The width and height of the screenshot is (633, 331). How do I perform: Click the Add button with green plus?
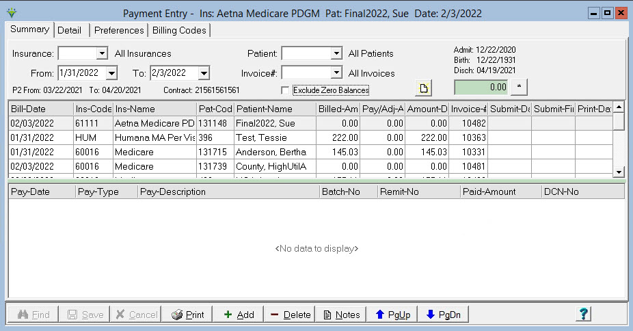tap(238, 315)
